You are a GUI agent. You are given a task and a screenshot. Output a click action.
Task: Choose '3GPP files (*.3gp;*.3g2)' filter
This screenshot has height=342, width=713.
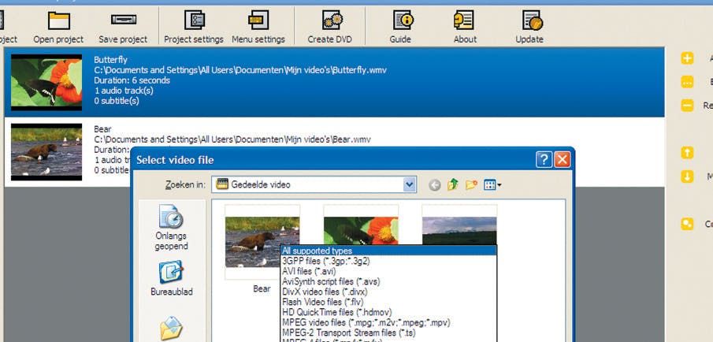[x=388, y=261]
